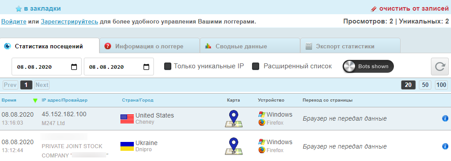Click Ukraine country name
The height and width of the screenshot is (161, 451).
pyautogui.click(x=146, y=143)
